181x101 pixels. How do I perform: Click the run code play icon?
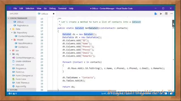(161, 14)
